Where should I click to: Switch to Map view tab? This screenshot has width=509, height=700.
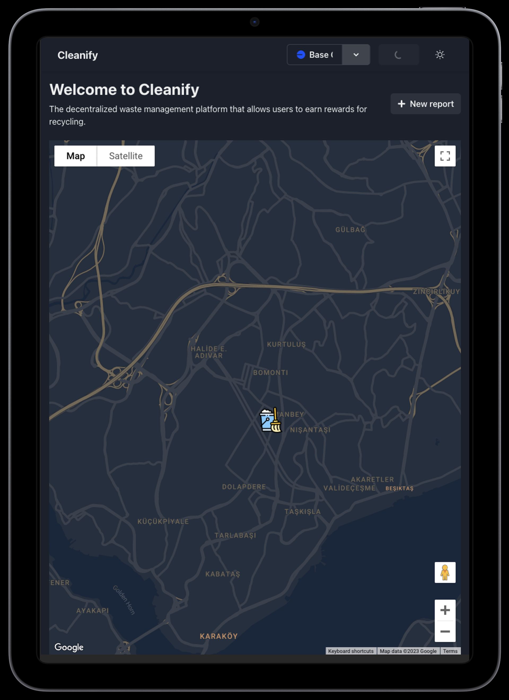[76, 156]
